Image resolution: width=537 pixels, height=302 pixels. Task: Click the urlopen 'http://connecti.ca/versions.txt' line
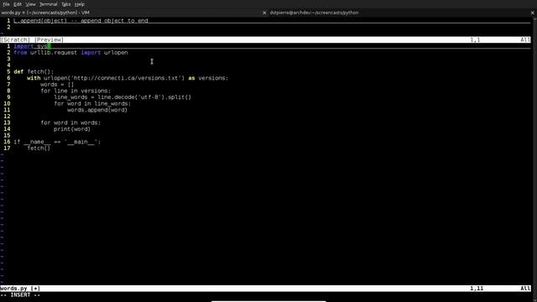[128, 78]
